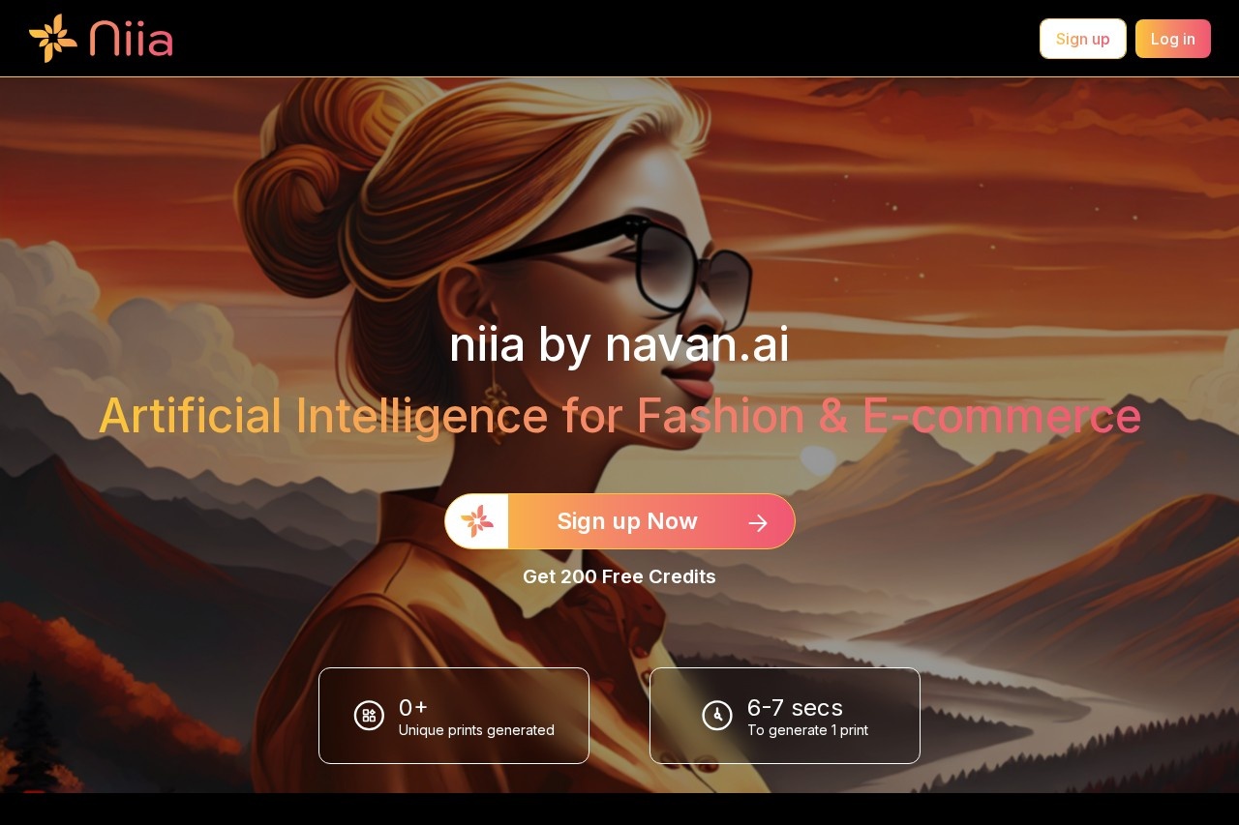Select the Unique prints generated label
1239x825 pixels.
(x=476, y=730)
